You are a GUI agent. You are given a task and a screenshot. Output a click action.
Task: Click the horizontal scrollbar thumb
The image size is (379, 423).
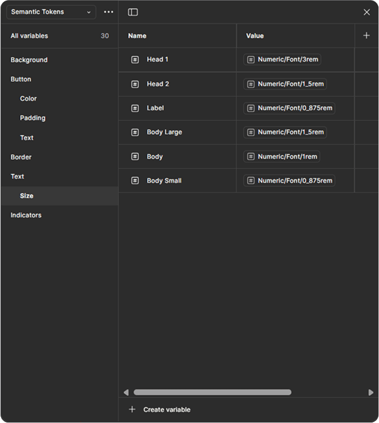212,392
